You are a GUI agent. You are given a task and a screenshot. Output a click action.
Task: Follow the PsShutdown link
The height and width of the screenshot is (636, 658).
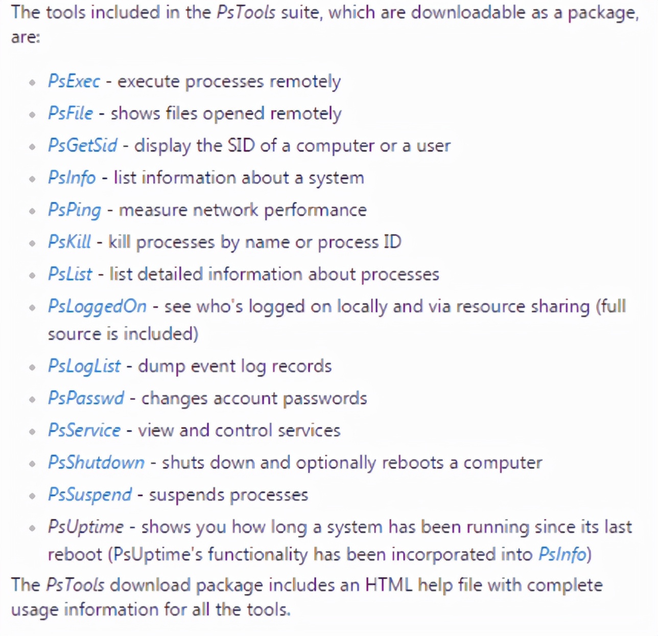tap(96, 463)
